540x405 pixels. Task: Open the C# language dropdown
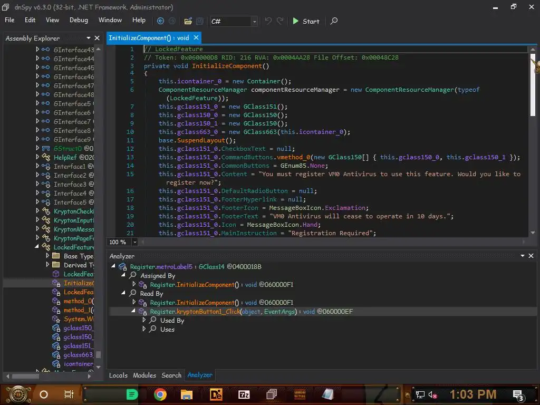pyautogui.click(x=254, y=22)
